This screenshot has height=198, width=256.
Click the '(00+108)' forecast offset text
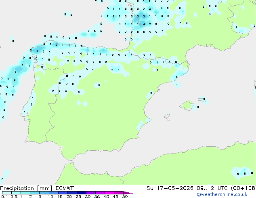(243, 188)
